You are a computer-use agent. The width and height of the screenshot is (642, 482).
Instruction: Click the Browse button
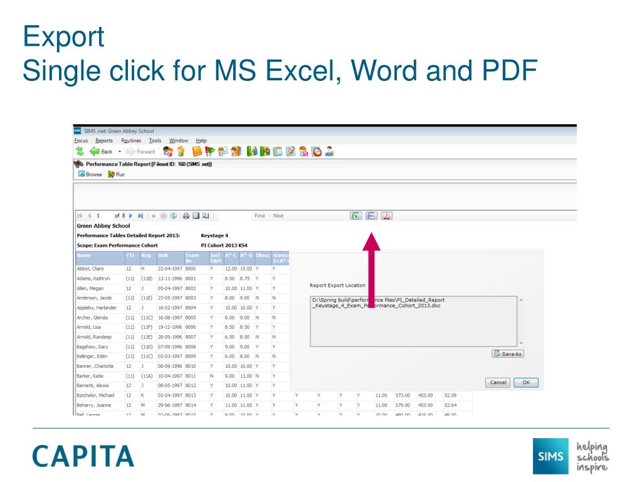click(x=90, y=174)
